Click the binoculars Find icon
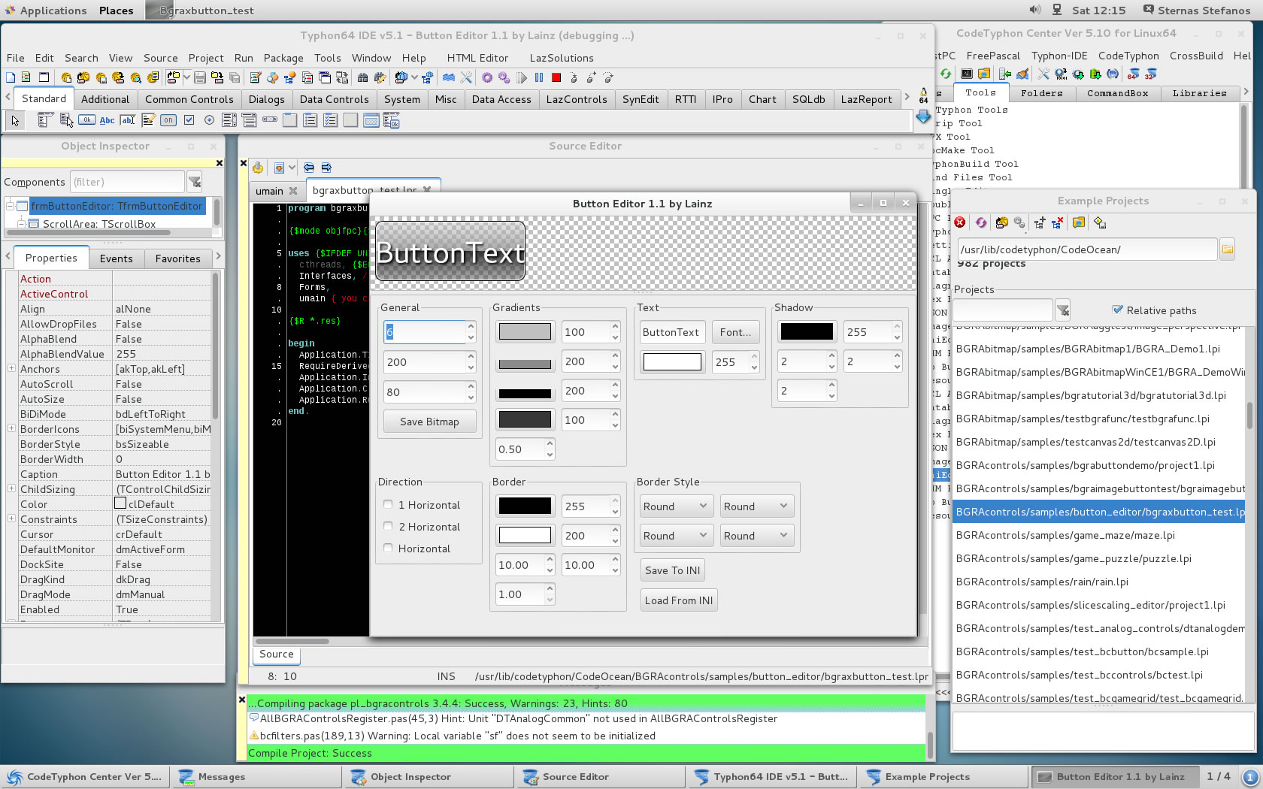Screen dimensions: 1263x789 pos(362,77)
